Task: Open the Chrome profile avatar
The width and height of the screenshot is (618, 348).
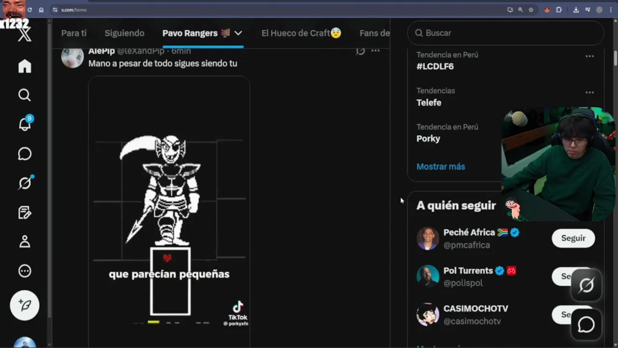Action: tap(599, 10)
